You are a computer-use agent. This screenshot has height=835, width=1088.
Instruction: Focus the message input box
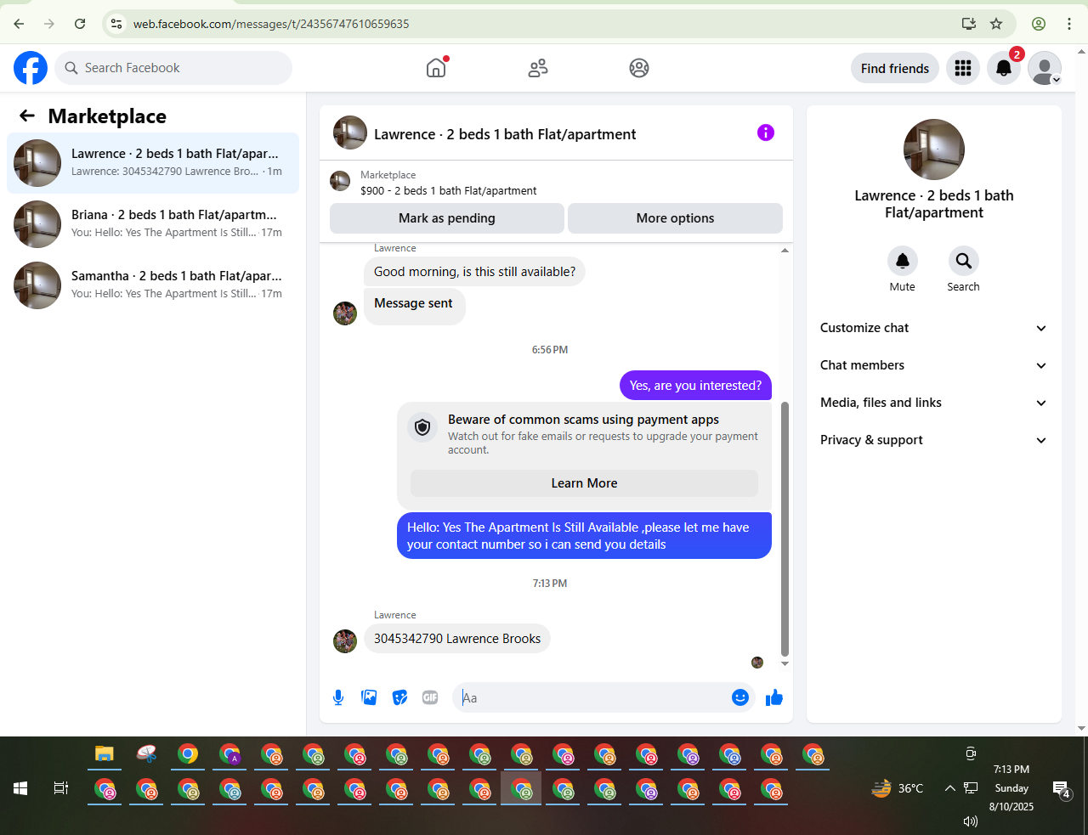(593, 697)
